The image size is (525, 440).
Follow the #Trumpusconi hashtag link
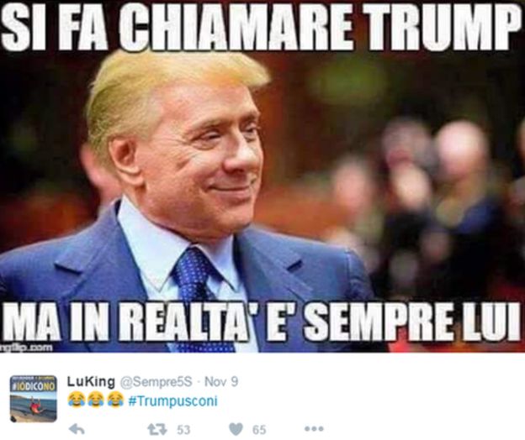(172, 401)
